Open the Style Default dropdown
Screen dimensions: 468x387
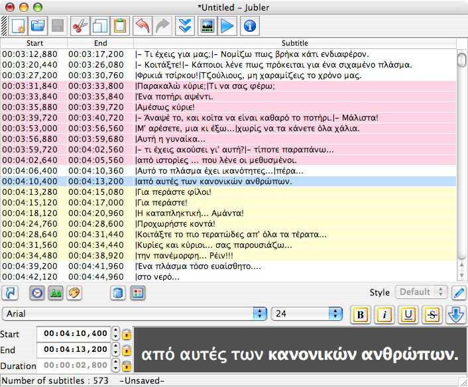coord(421,292)
